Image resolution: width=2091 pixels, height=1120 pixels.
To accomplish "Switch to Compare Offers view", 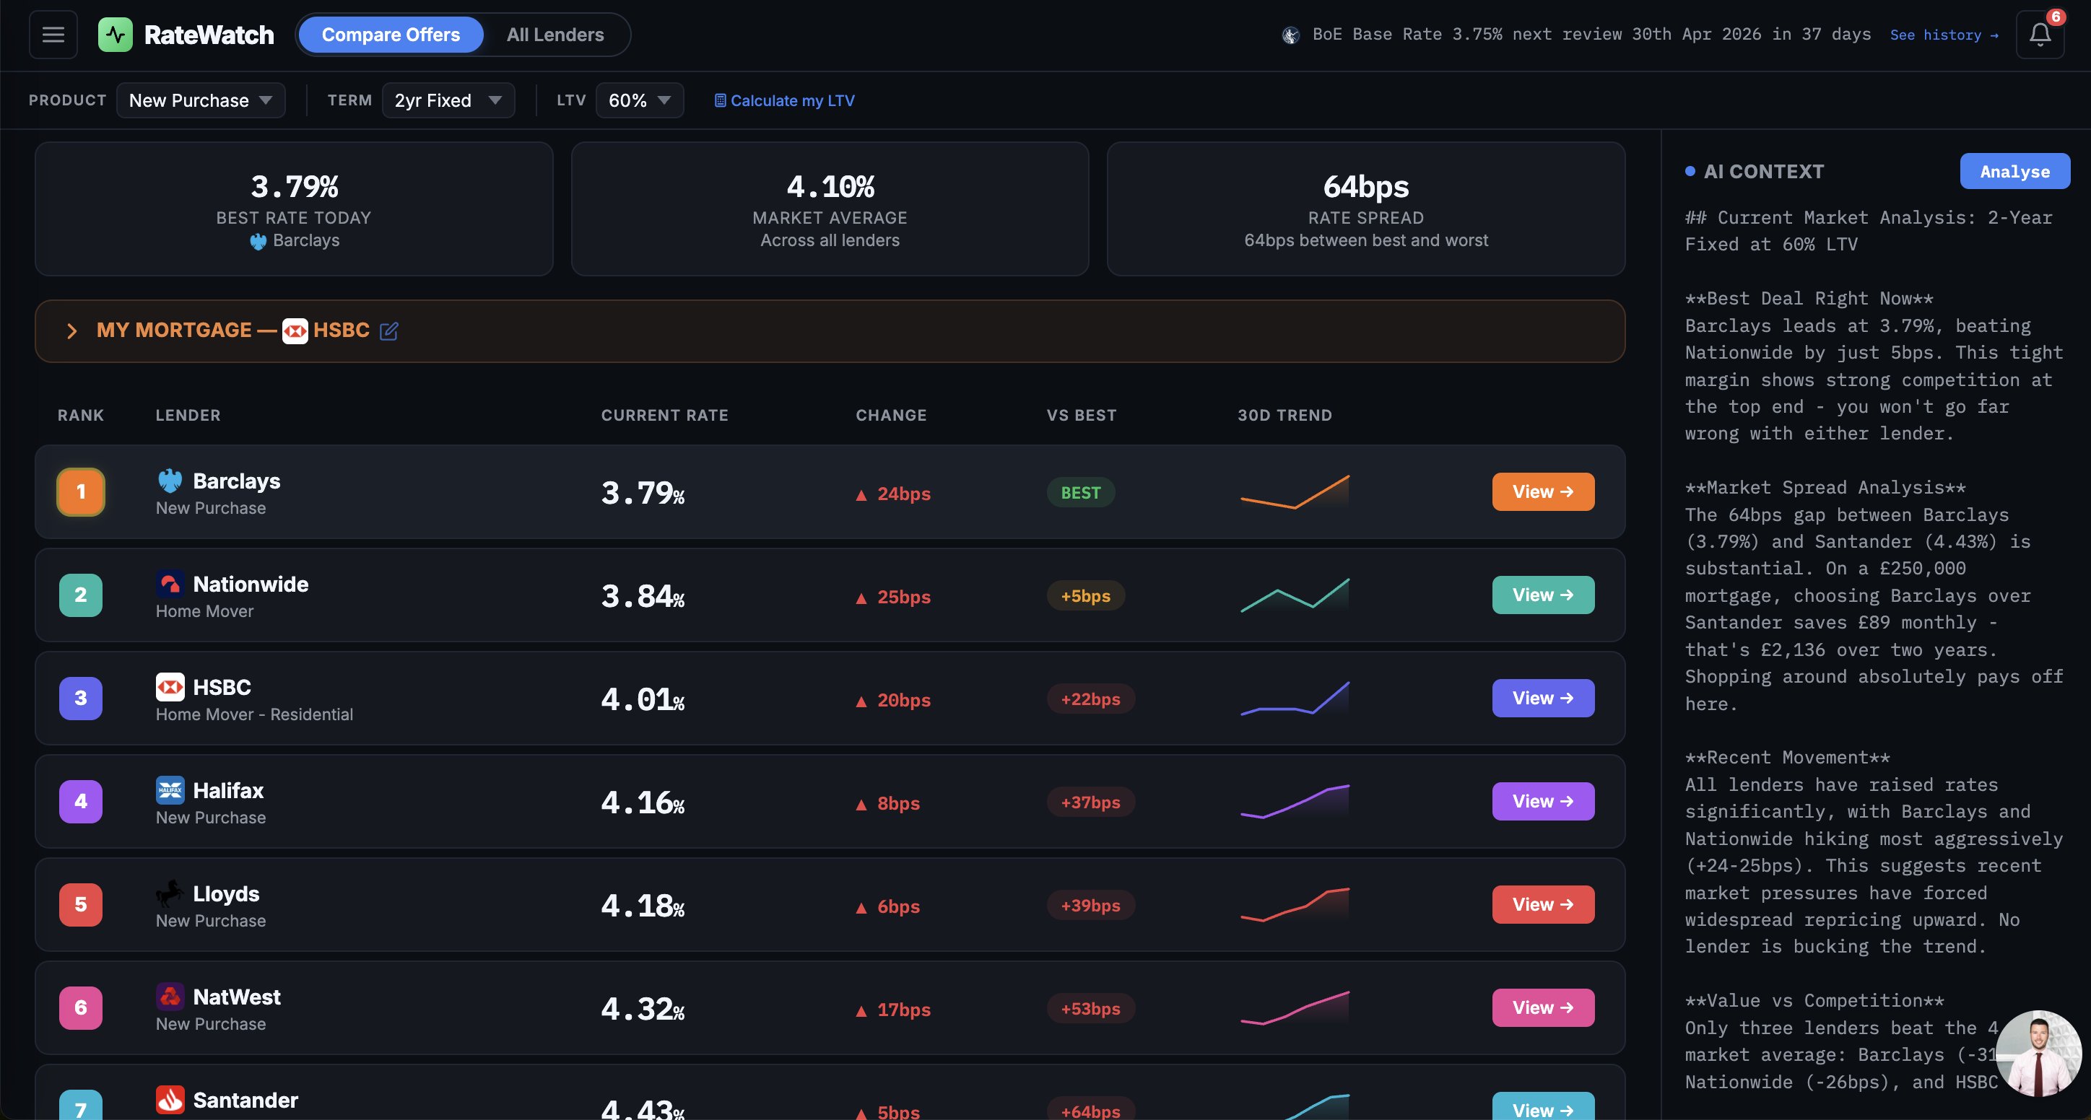I will pyautogui.click(x=391, y=35).
